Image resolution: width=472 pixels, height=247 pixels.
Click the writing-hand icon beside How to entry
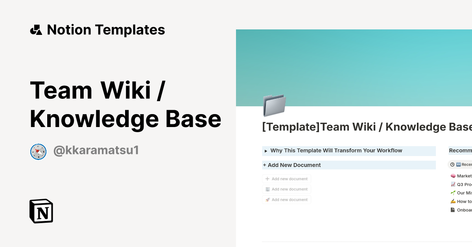[x=454, y=201]
